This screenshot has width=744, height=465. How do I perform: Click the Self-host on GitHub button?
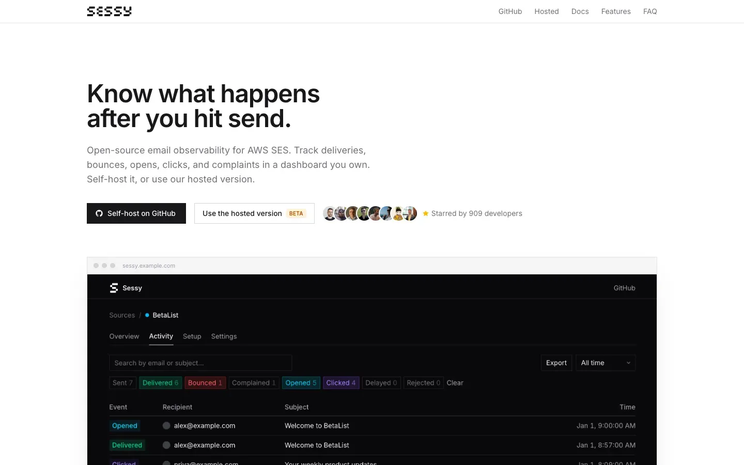coord(136,213)
